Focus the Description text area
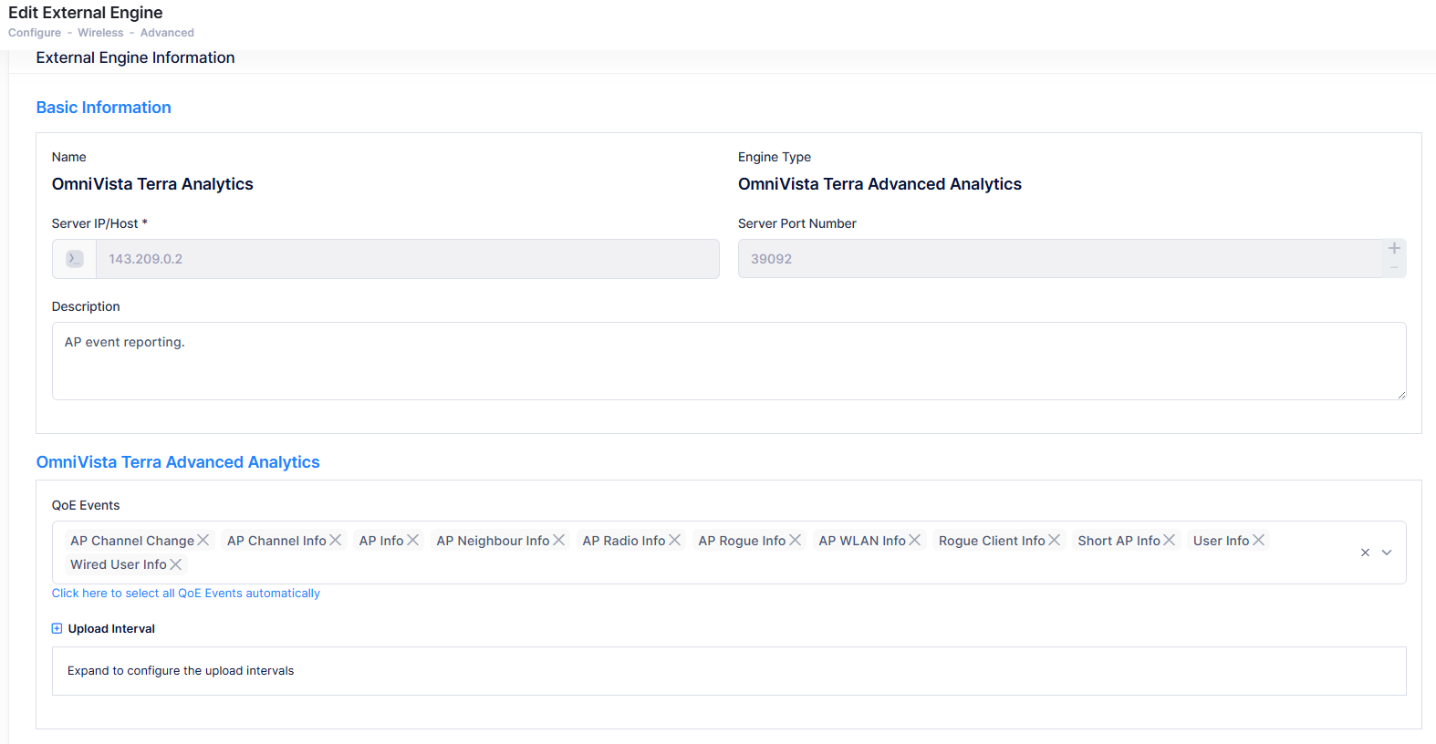This screenshot has width=1436, height=744. click(x=728, y=361)
